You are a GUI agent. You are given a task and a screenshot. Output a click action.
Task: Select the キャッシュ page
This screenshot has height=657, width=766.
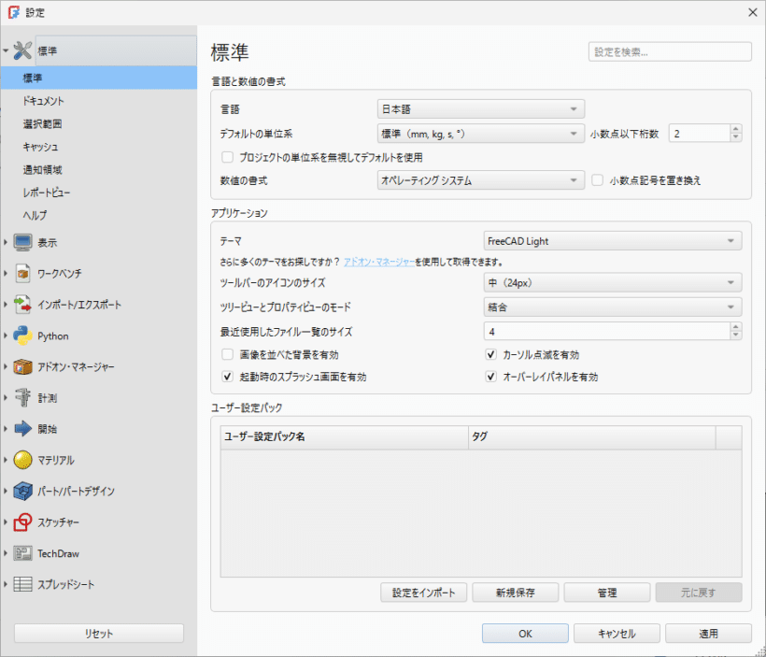pos(99,147)
